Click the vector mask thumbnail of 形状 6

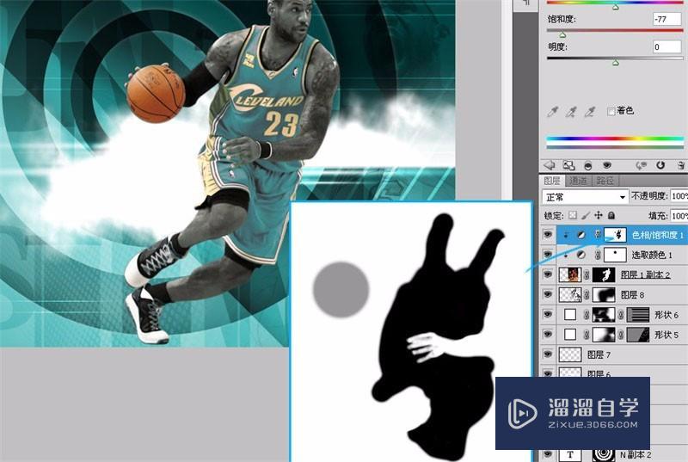[x=638, y=315]
